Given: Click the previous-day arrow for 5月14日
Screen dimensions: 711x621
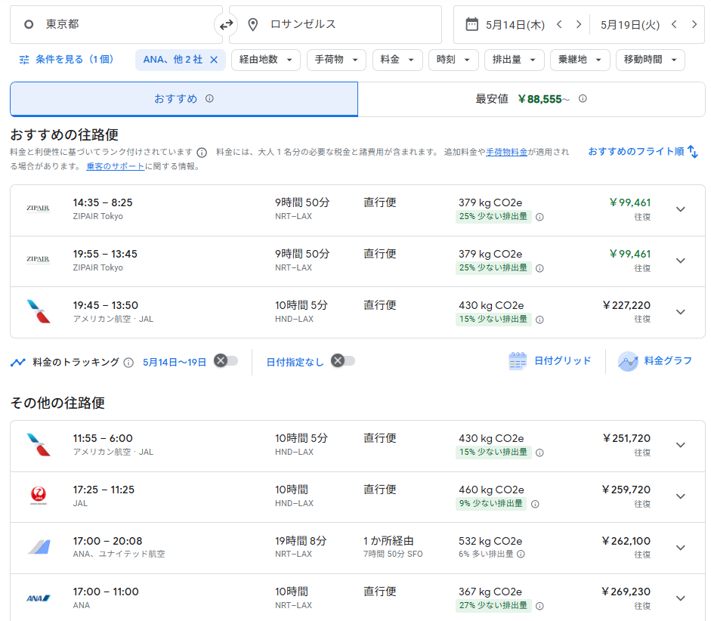Looking at the screenshot, I should click(558, 24).
